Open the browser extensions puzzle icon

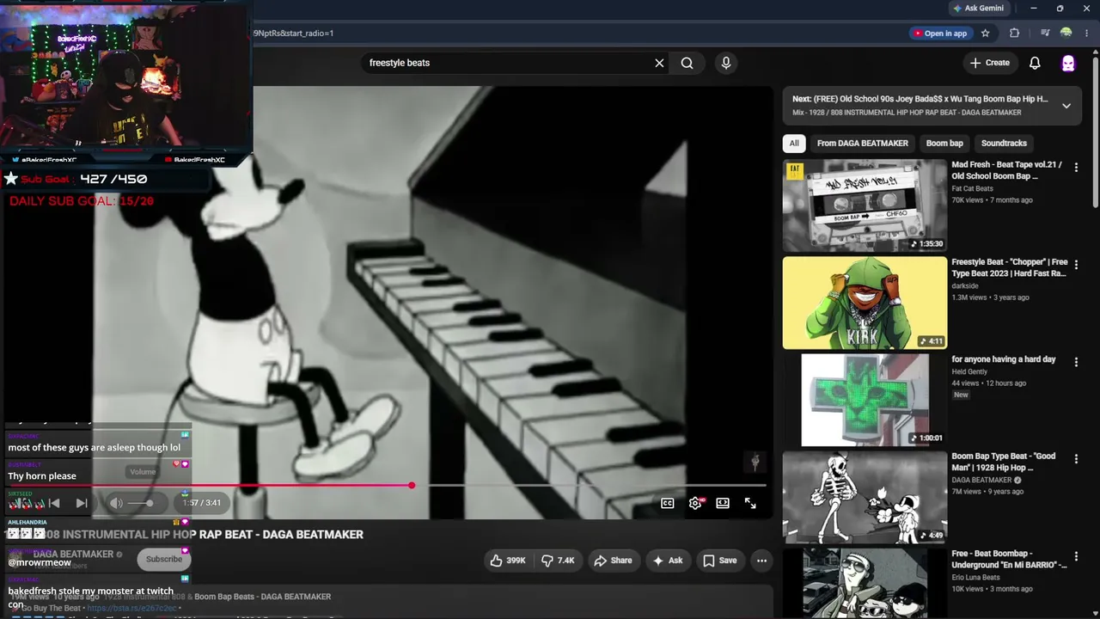[1014, 34]
